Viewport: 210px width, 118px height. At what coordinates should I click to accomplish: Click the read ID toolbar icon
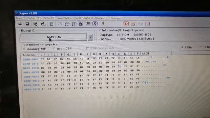(x=60, y=24)
